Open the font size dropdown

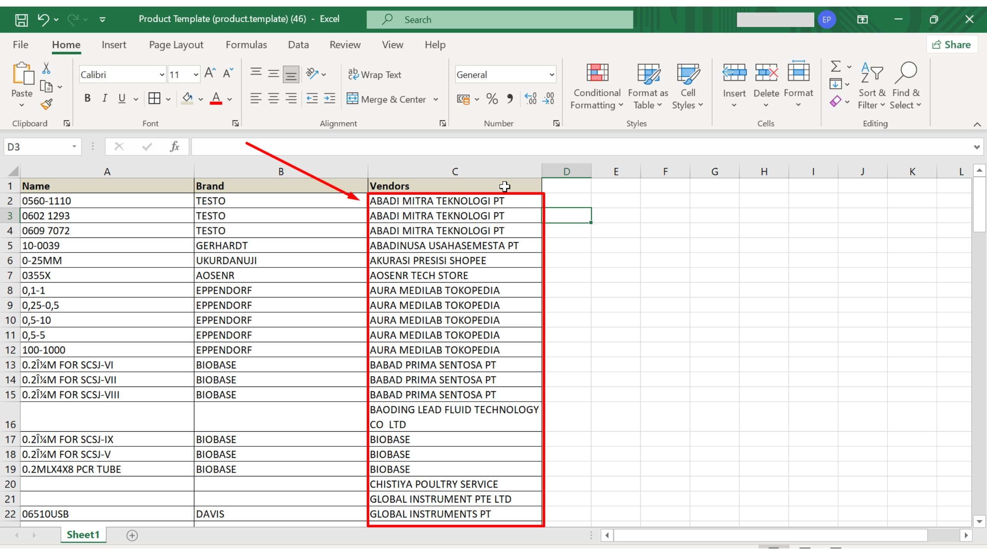tap(196, 75)
